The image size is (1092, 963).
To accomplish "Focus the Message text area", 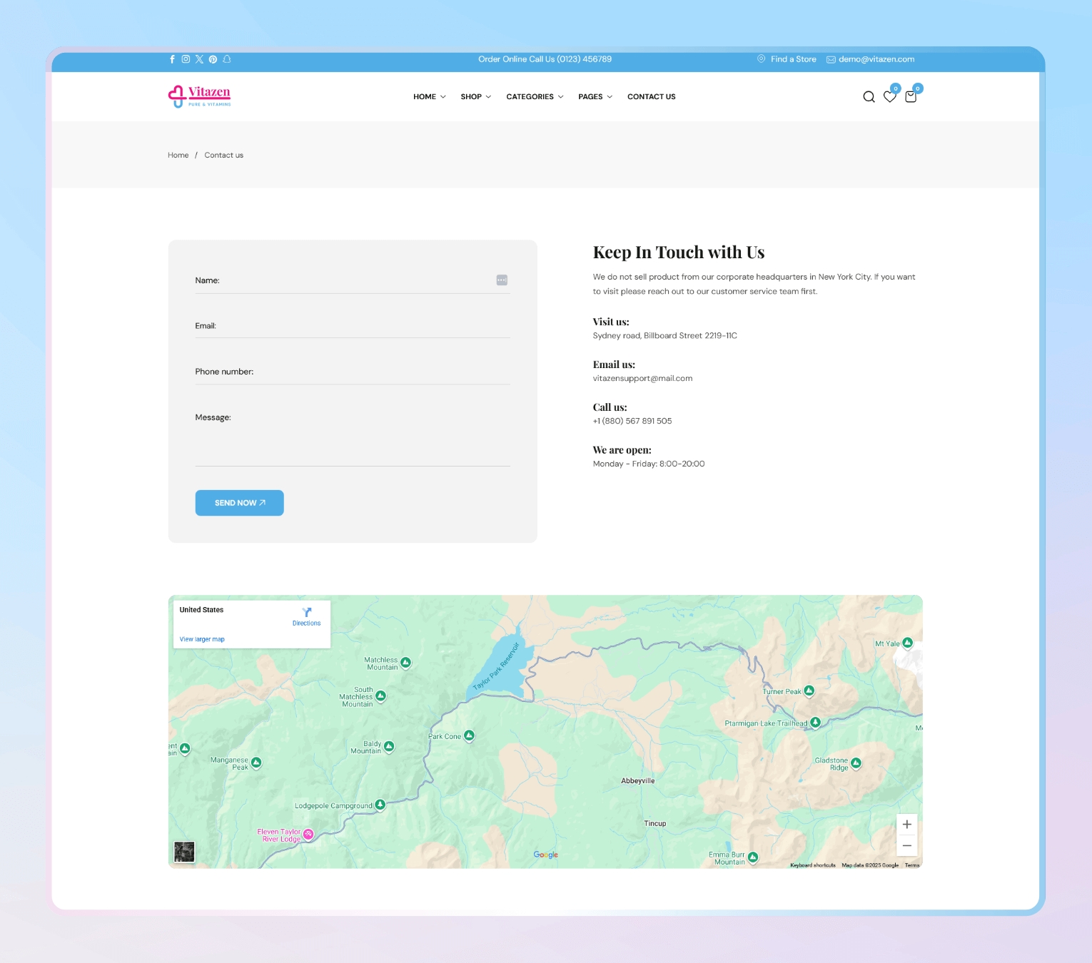I will pos(353,437).
